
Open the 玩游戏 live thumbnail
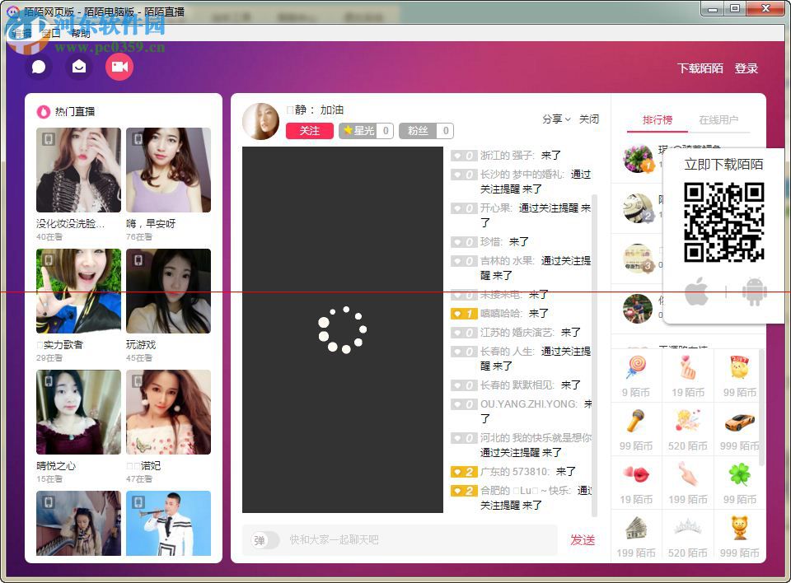pos(168,291)
